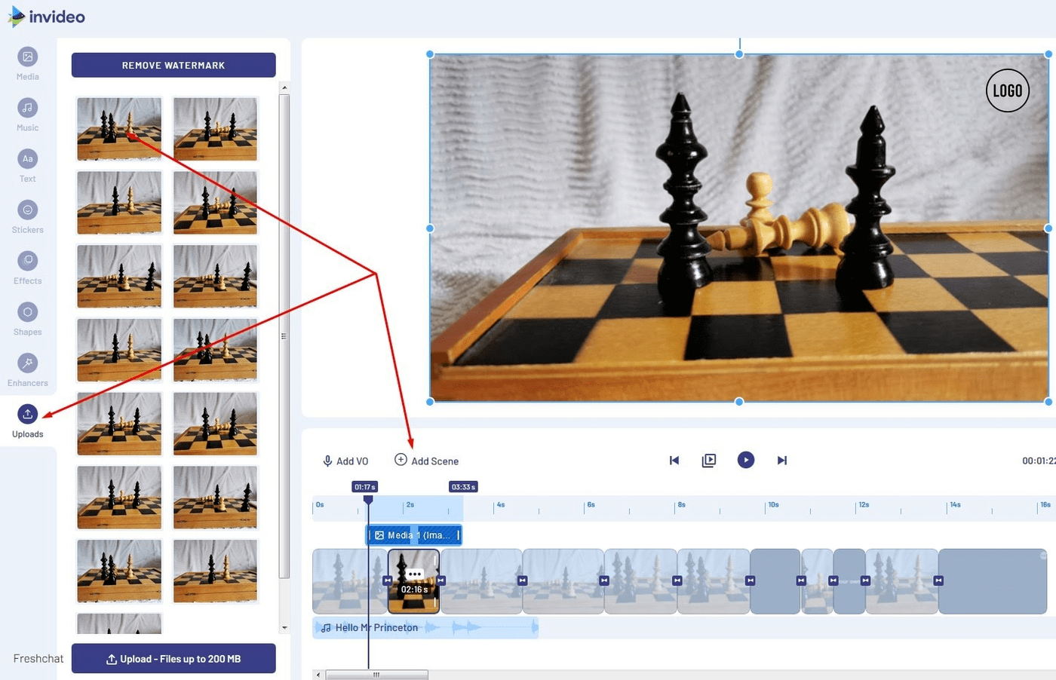
Task: Open the options menu on selected scene
Action: point(414,574)
